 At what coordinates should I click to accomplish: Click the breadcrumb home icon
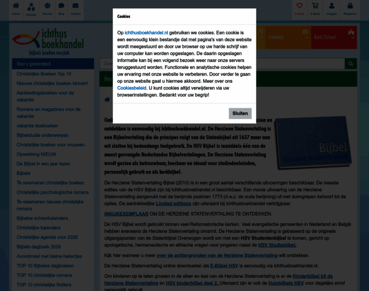[x=107, y=99]
